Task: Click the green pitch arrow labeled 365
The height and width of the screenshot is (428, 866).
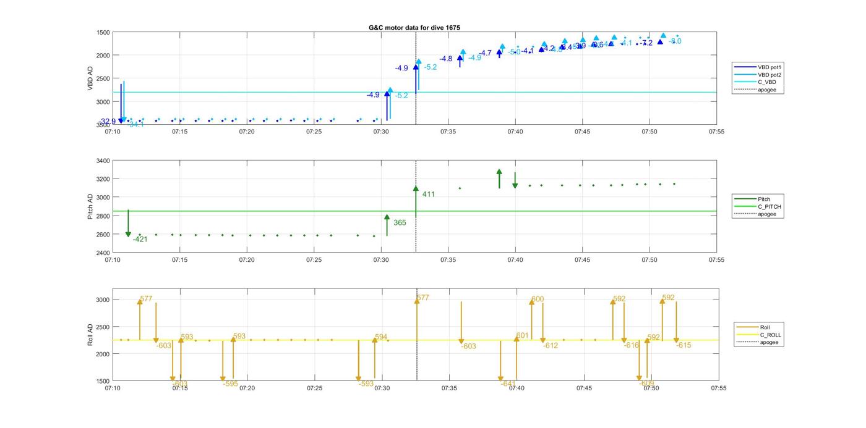Action: pyautogui.click(x=387, y=225)
